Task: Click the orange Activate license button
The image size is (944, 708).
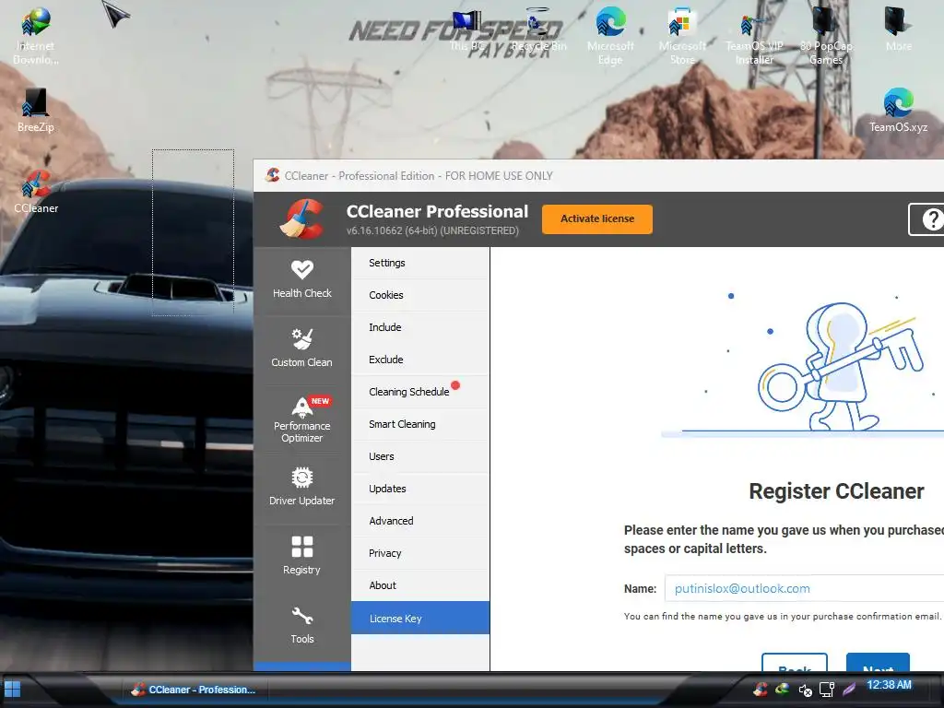Action: (597, 219)
